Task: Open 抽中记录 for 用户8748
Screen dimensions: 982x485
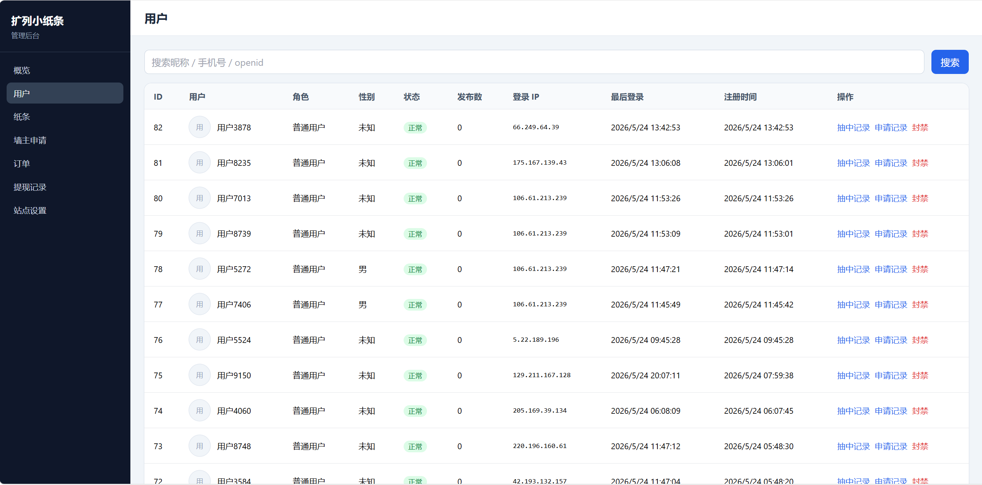Action: coord(853,446)
